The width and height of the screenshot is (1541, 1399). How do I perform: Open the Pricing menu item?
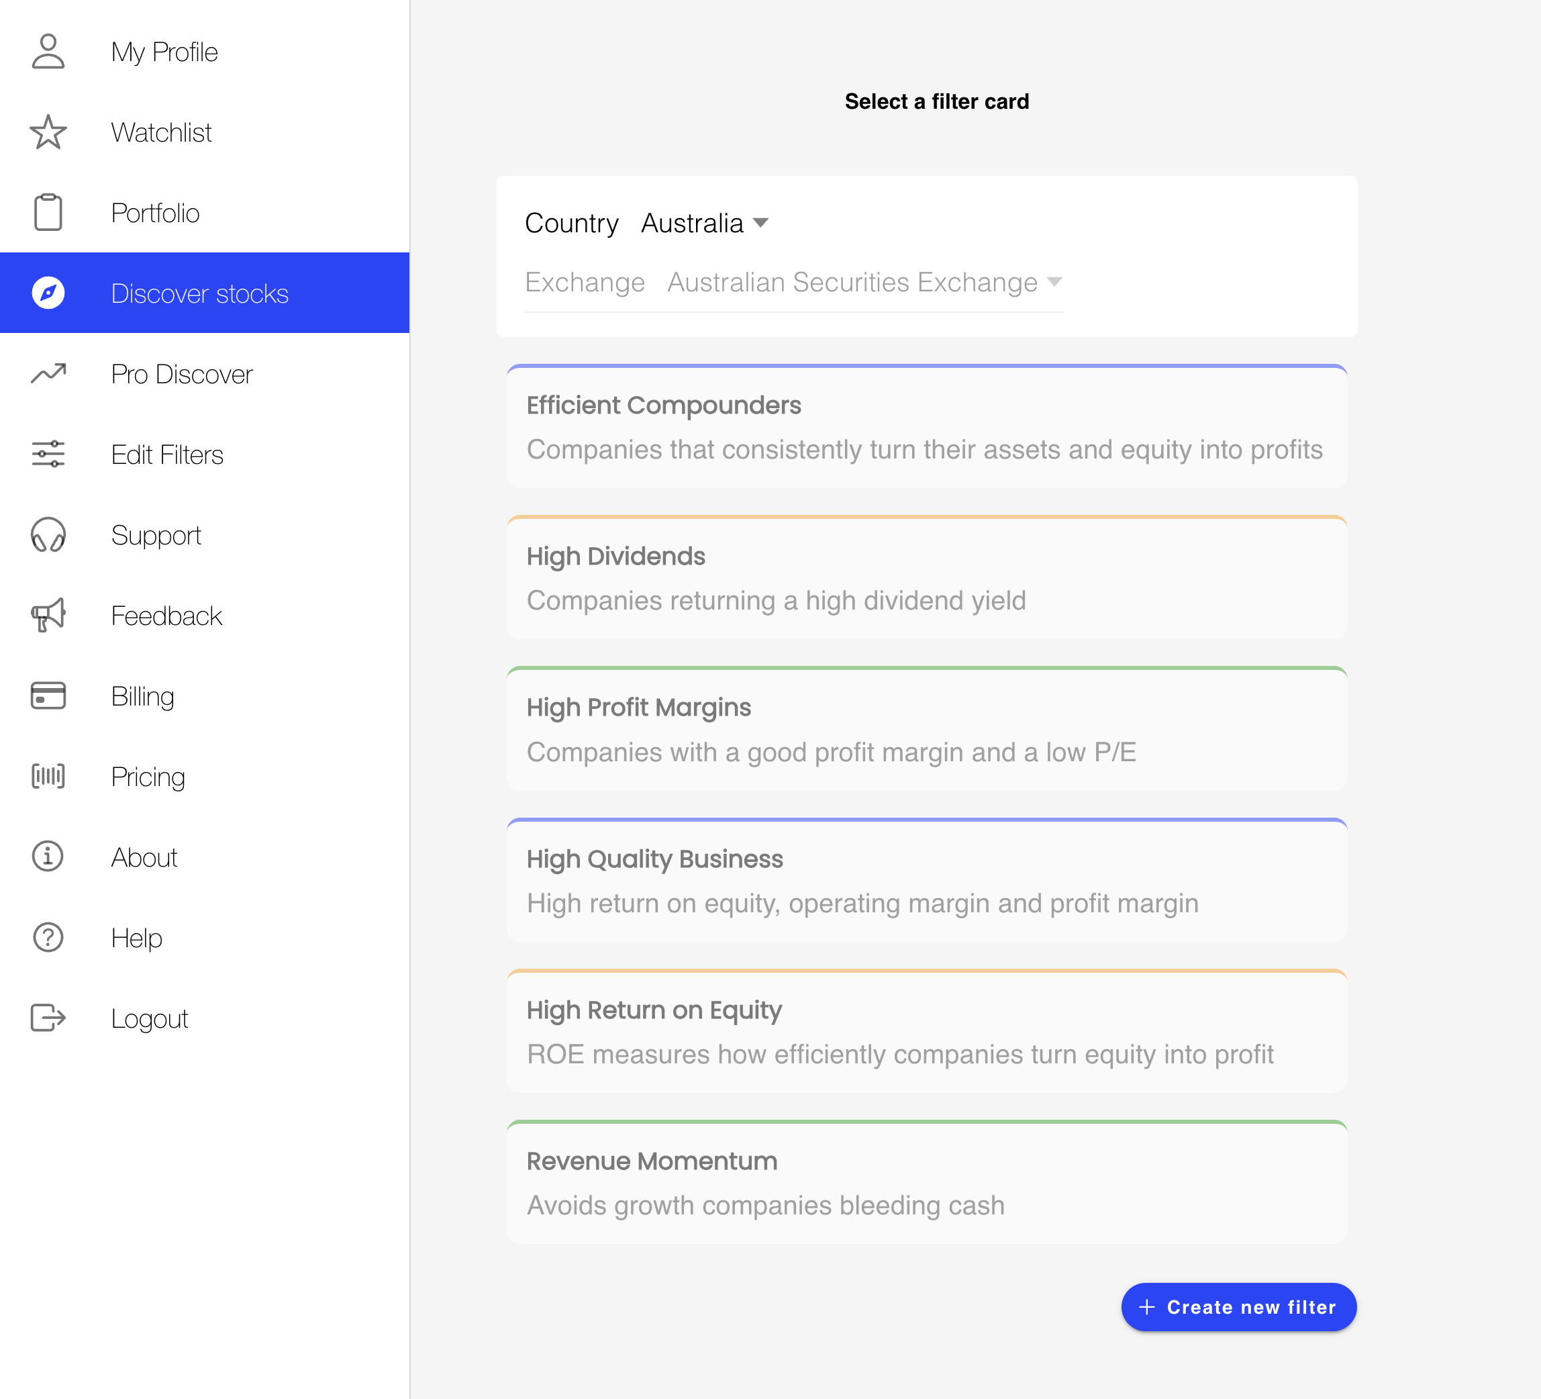click(148, 777)
